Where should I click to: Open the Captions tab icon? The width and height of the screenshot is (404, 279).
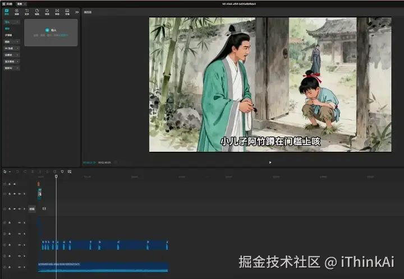click(x=67, y=12)
